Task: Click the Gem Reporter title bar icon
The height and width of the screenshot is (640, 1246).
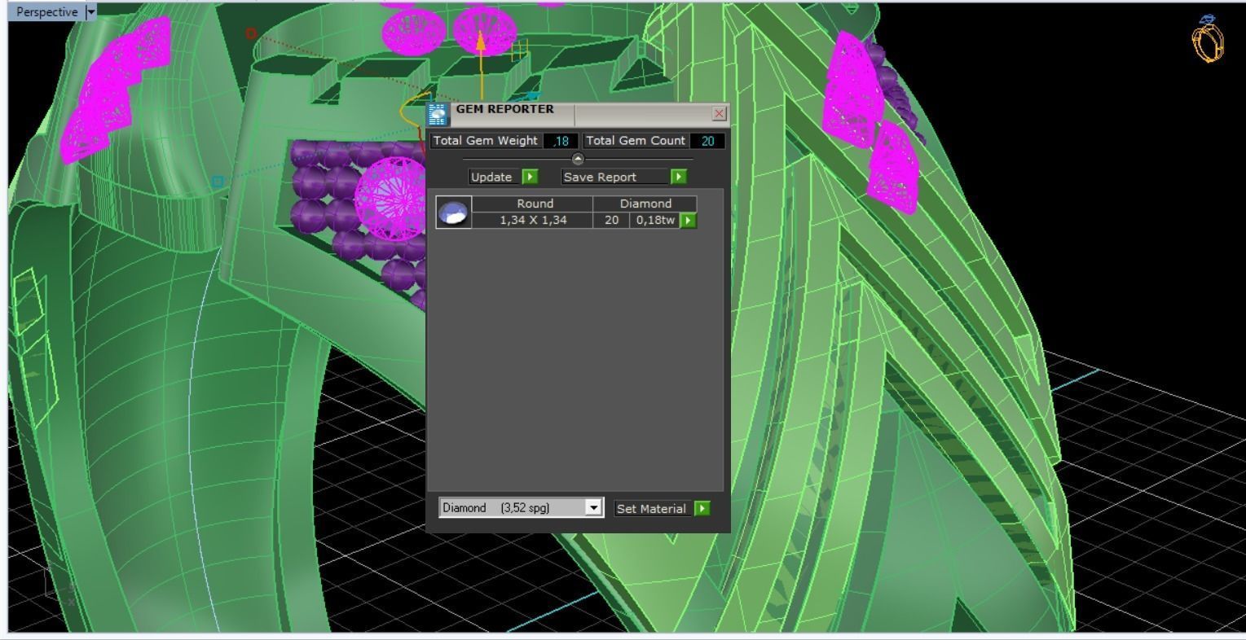Action: (438, 114)
